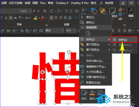Open the OneKey 8 tab
This screenshot has height=107, width=139.
(62, 3)
